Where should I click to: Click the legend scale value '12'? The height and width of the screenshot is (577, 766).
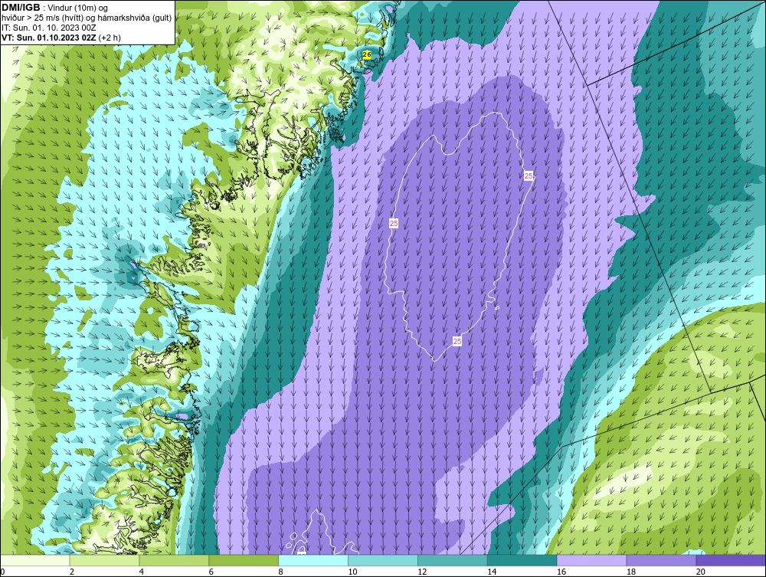pos(422,572)
